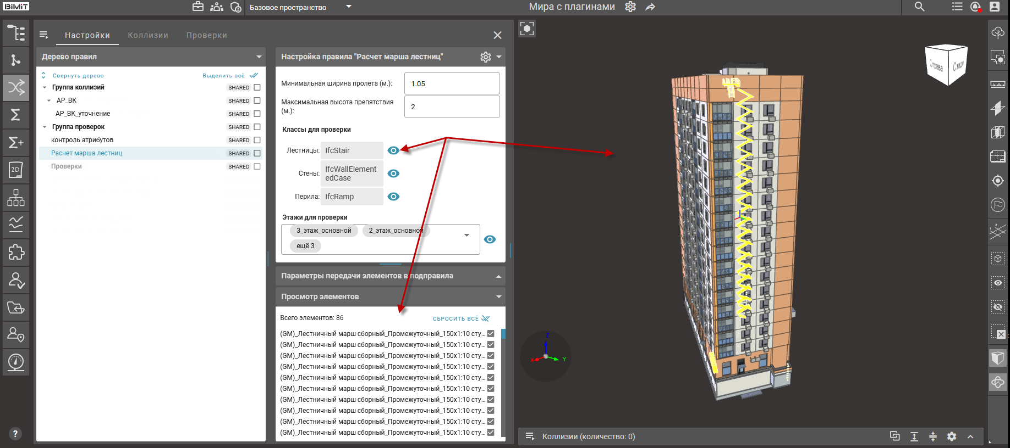This screenshot has width=1010, height=448.
Task: Click the fit-to-view icon in the viewer
Action: [527, 29]
